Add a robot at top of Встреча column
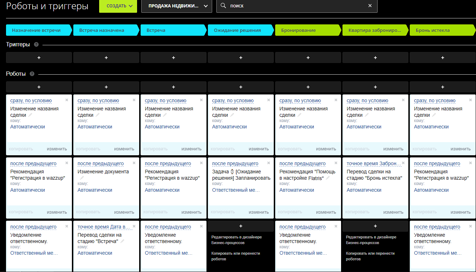The image size is (476, 272). click(x=173, y=87)
